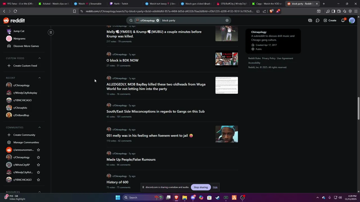Open Brave Wallet icon

click(x=339, y=11)
